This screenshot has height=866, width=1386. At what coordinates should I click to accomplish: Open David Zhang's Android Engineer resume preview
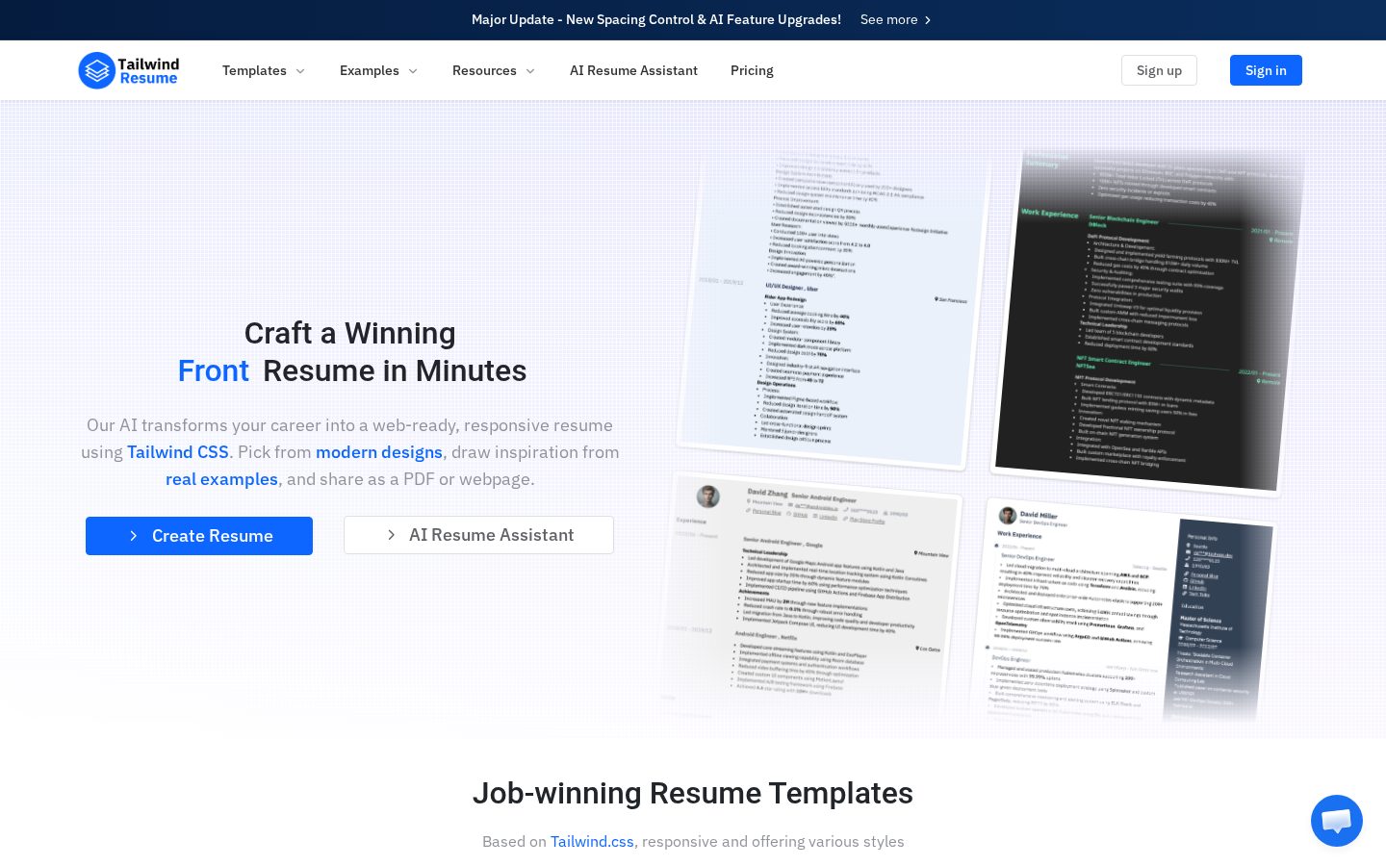[x=810, y=598]
